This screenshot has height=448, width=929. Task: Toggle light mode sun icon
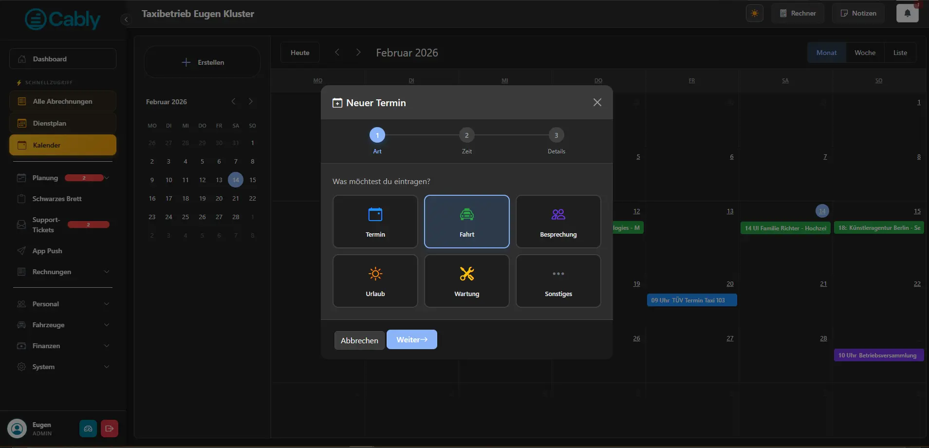click(x=754, y=13)
